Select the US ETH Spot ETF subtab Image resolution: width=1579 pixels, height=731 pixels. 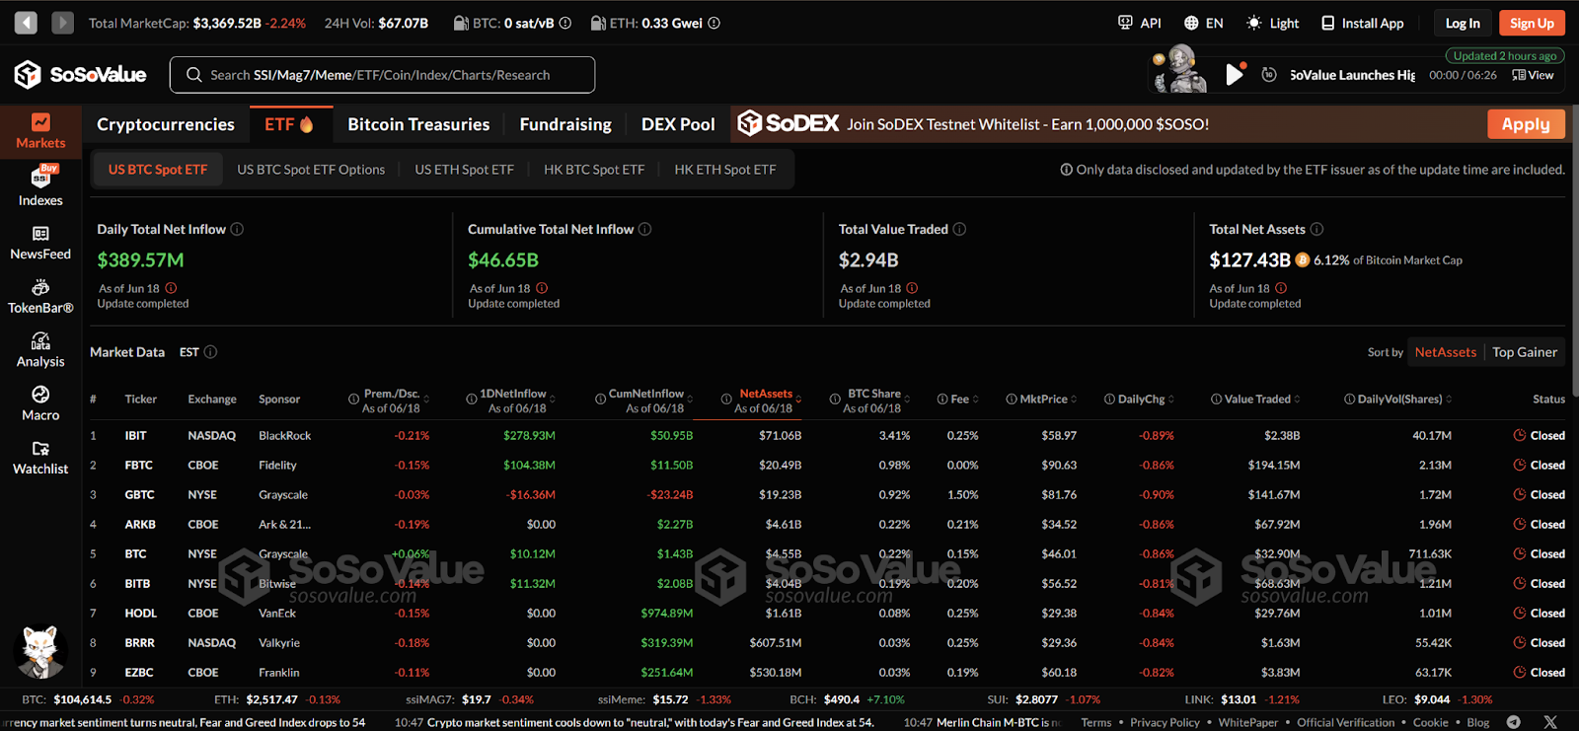[x=464, y=170]
